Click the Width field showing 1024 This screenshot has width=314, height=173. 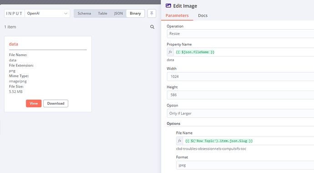point(240,76)
